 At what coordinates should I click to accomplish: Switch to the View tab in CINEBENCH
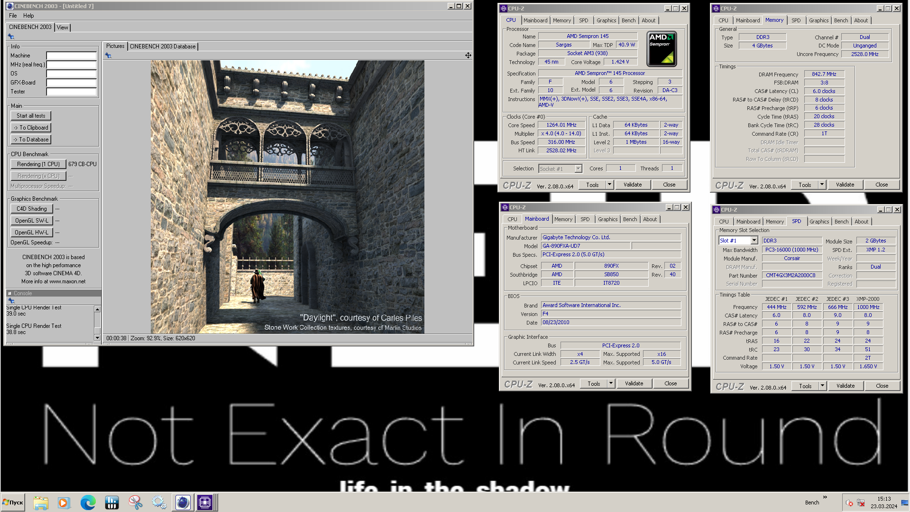[x=63, y=28]
